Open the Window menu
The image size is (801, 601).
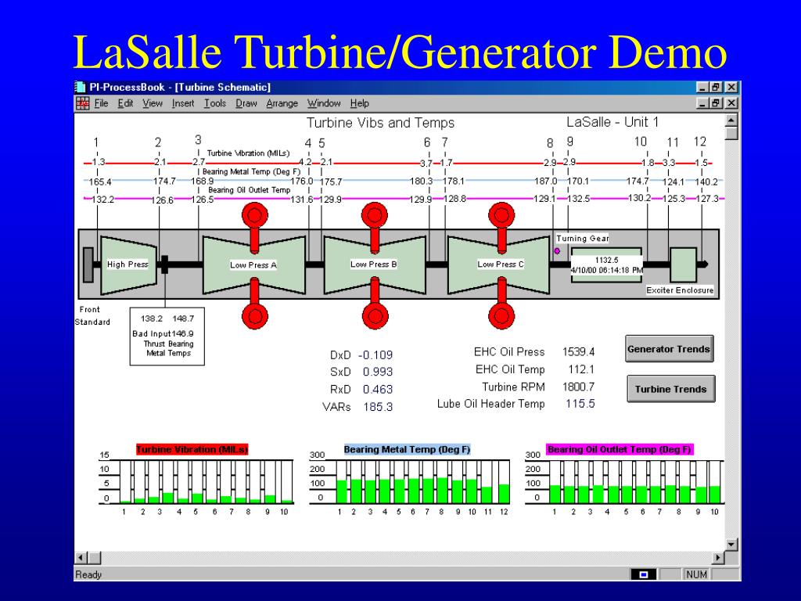pos(324,103)
